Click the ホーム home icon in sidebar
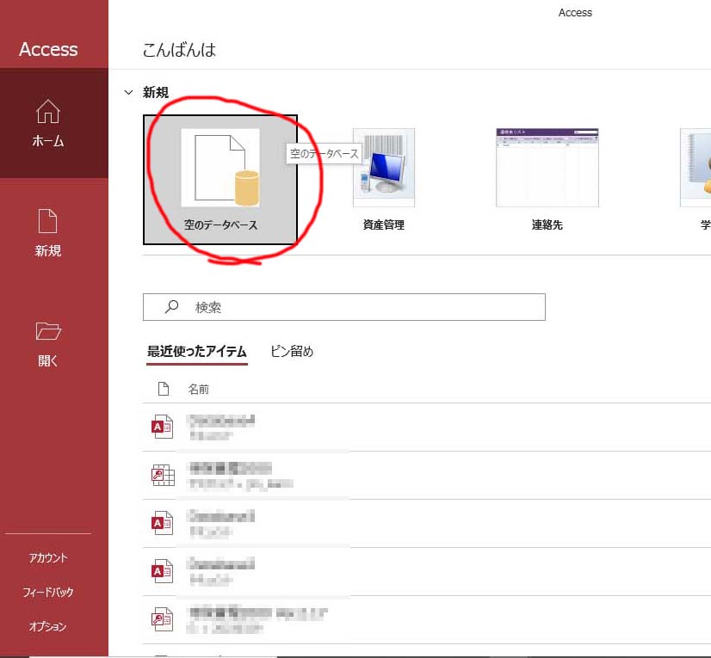Viewport: 711px width, 658px height. pyautogui.click(x=48, y=113)
